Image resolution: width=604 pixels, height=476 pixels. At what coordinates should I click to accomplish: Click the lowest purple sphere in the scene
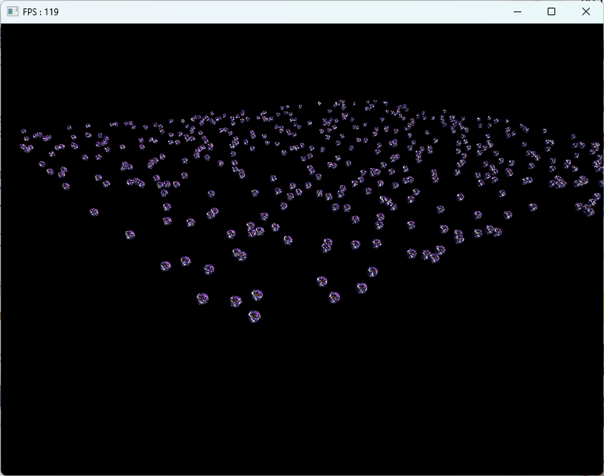pyautogui.click(x=254, y=316)
